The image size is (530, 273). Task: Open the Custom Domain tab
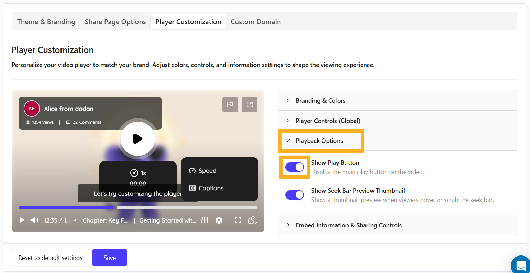pyautogui.click(x=256, y=21)
